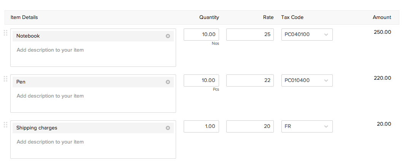This screenshot has width=402, height=161.
Task: Select the Shipping charges quantity field
Action: [x=201, y=126]
